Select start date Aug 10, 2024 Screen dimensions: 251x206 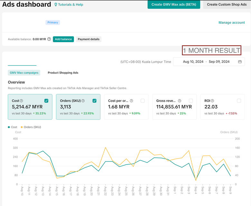click(193, 61)
